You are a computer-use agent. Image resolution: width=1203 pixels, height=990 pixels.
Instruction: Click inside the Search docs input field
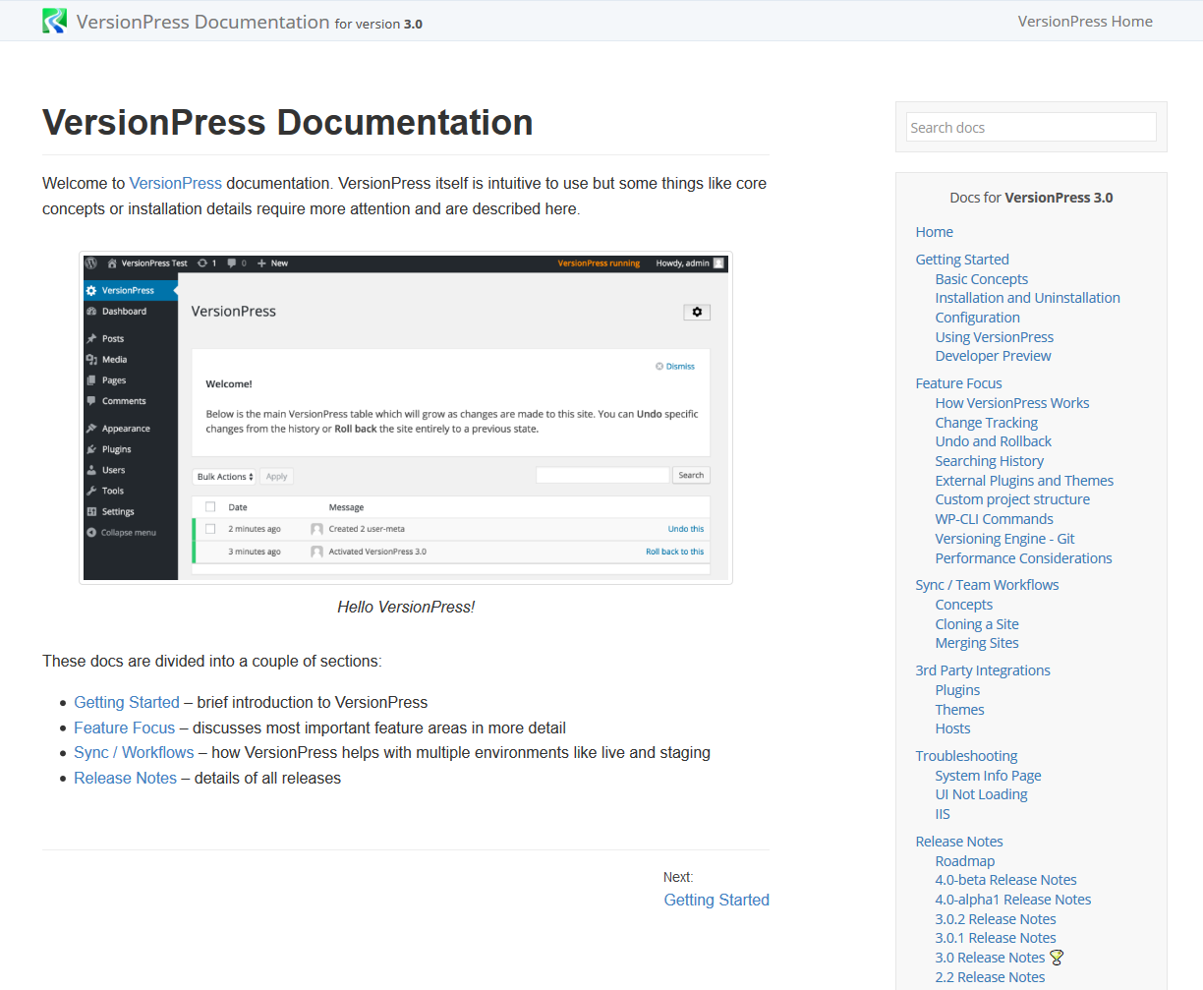[1030, 127]
